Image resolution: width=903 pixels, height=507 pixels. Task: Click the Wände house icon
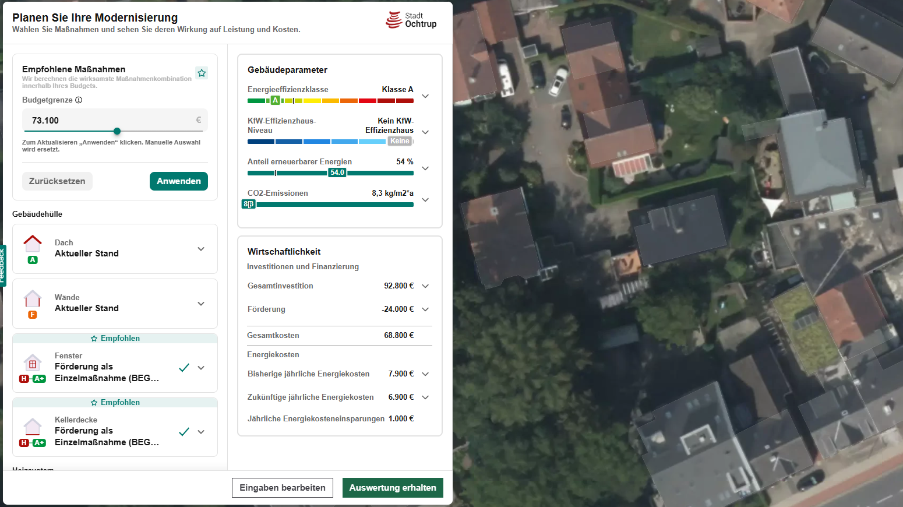click(x=33, y=298)
